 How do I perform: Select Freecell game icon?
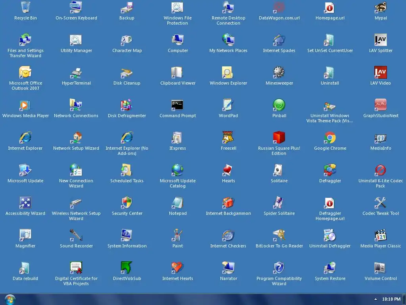[x=228, y=137]
